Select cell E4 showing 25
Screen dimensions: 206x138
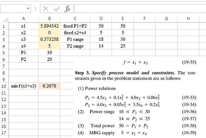point(123,46)
